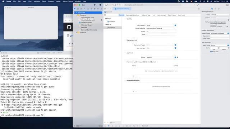
Task: Open the Report navigator
Action: pyautogui.click(x=101, y=9)
